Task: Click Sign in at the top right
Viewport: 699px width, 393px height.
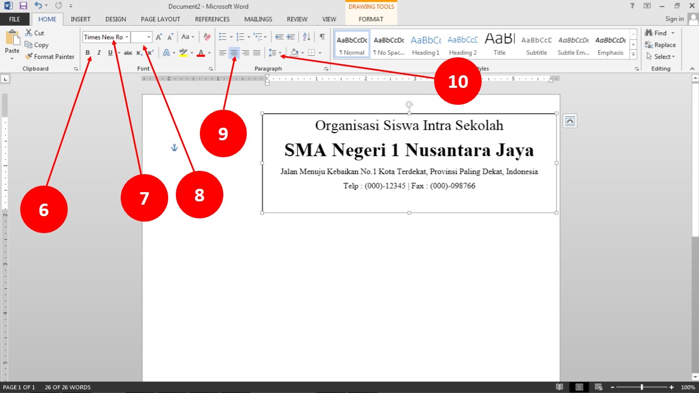Action: click(674, 18)
